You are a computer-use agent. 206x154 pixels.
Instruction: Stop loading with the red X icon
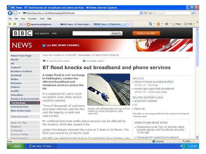click(151, 13)
